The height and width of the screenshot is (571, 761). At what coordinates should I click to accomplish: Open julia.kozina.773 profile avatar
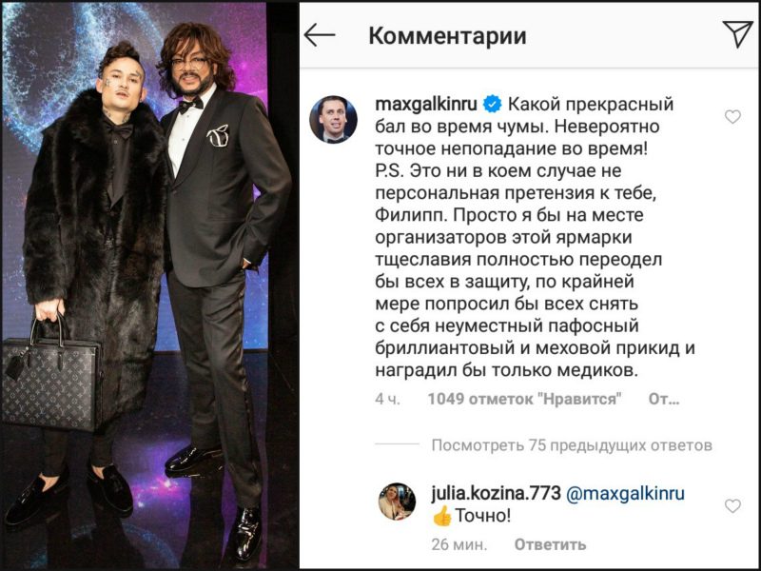point(397,502)
